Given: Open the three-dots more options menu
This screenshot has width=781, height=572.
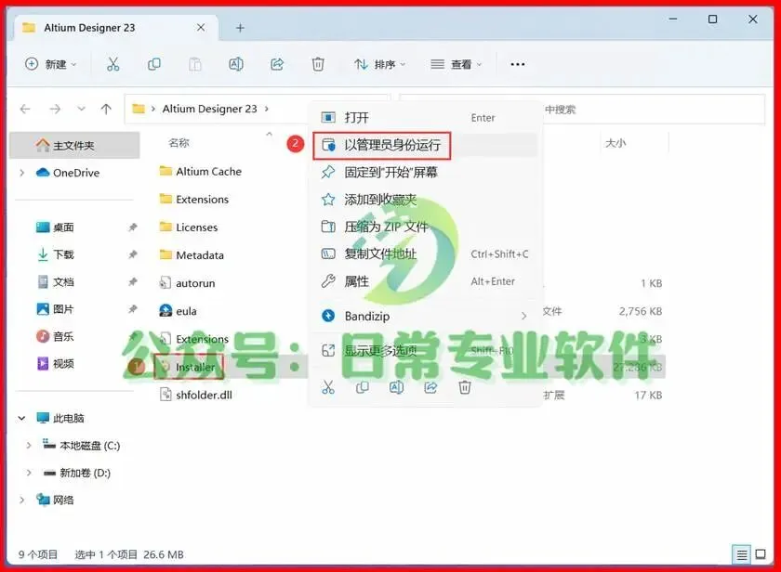Looking at the screenshot, I should pyautogui.click(x=518, y=64).
